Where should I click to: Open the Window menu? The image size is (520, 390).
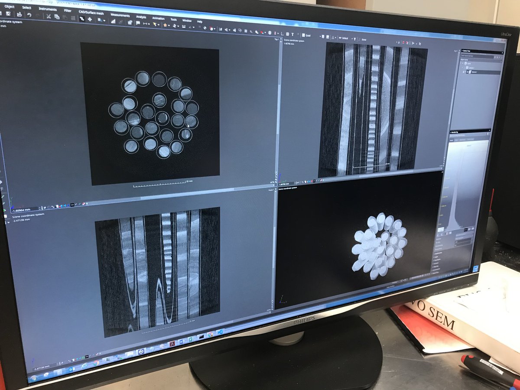pyautogui.click(x=187, y=20)
